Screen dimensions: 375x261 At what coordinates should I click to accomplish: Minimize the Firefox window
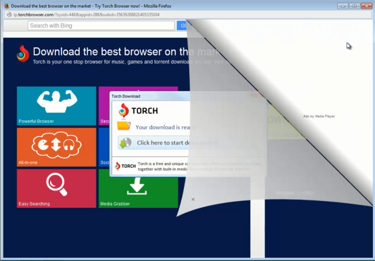tap(343, 6)
